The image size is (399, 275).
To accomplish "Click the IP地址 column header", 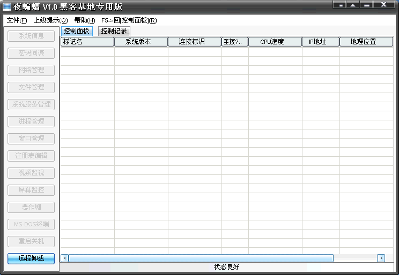I will click(x=320, y=42).
